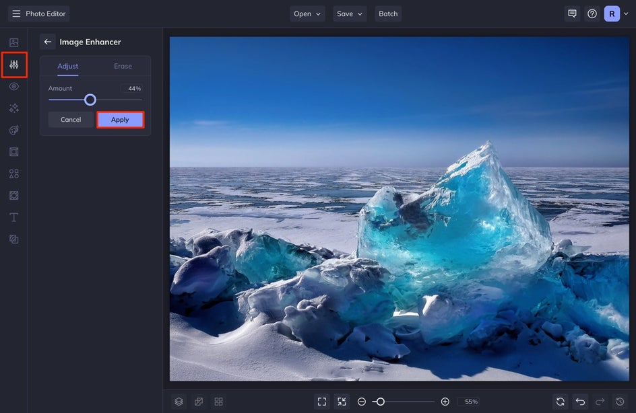Open the layers panel icon

179,402
